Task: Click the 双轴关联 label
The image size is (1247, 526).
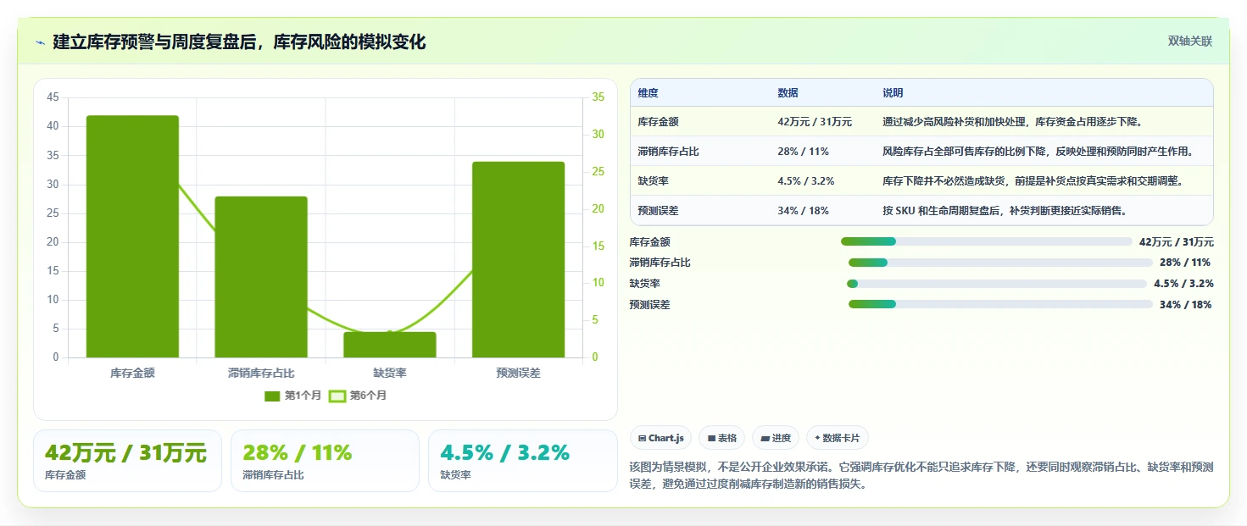Action: 1190,41
